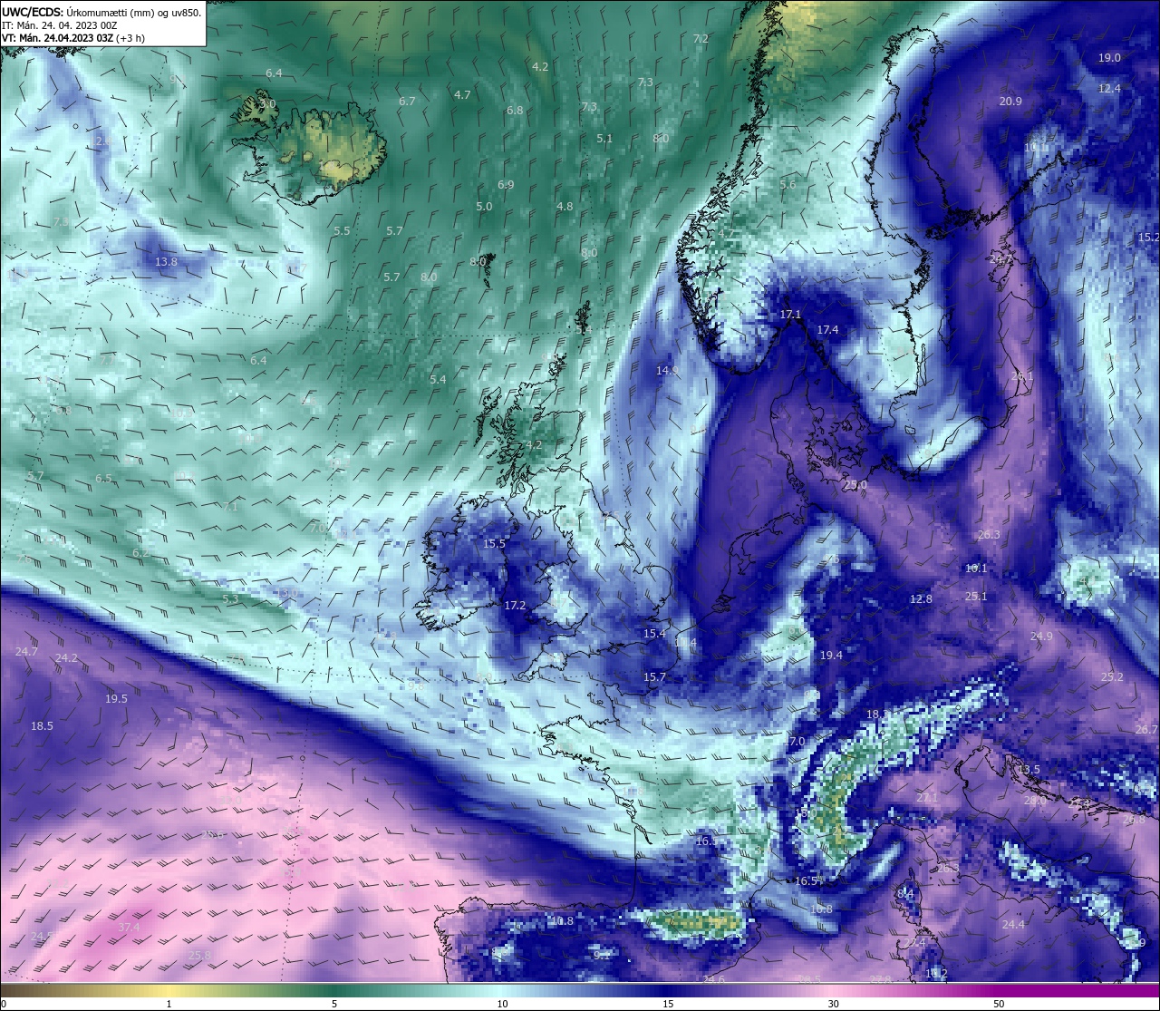Click the colour scale label 10

tap(502, 1004)
